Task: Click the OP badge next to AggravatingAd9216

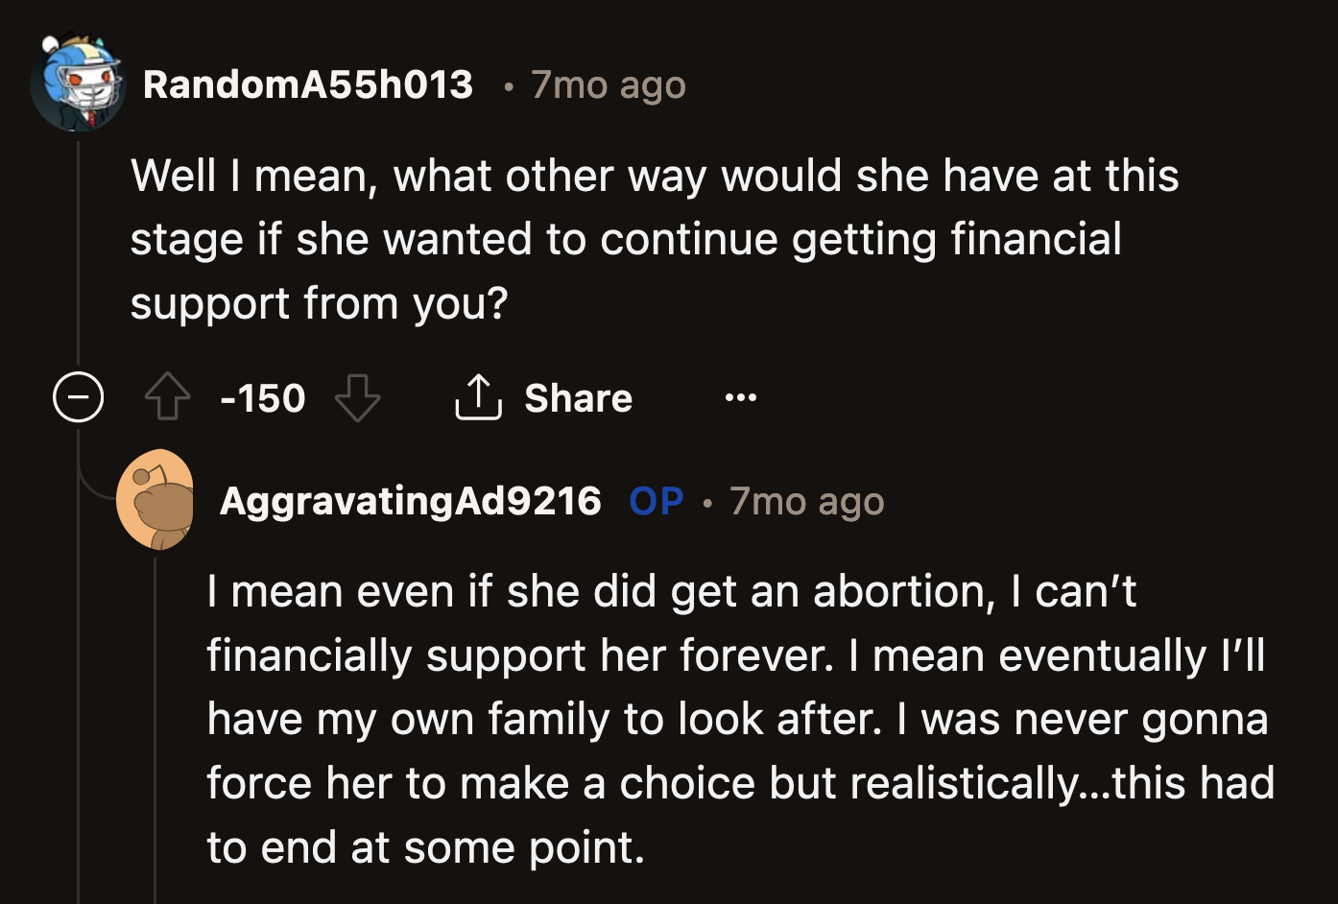Action: click(656, 500)
